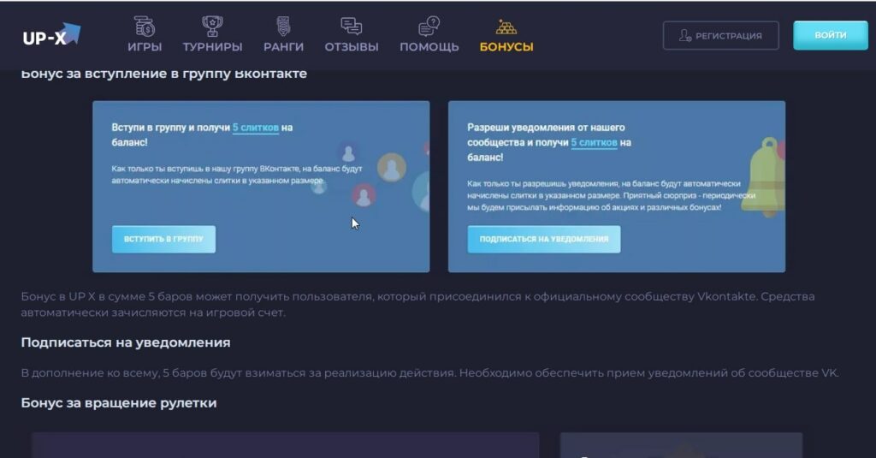Click text 'Разреши уведомления от нашего'
876x458 pixels.
(x=546, y=128)
